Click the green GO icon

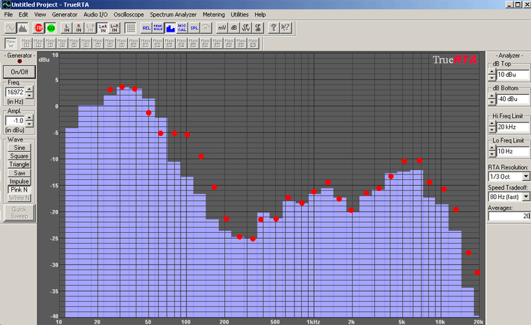click(x=51, y=28)
